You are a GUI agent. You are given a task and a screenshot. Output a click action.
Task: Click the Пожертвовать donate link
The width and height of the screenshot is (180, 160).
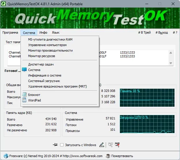(x=122, y=156)
